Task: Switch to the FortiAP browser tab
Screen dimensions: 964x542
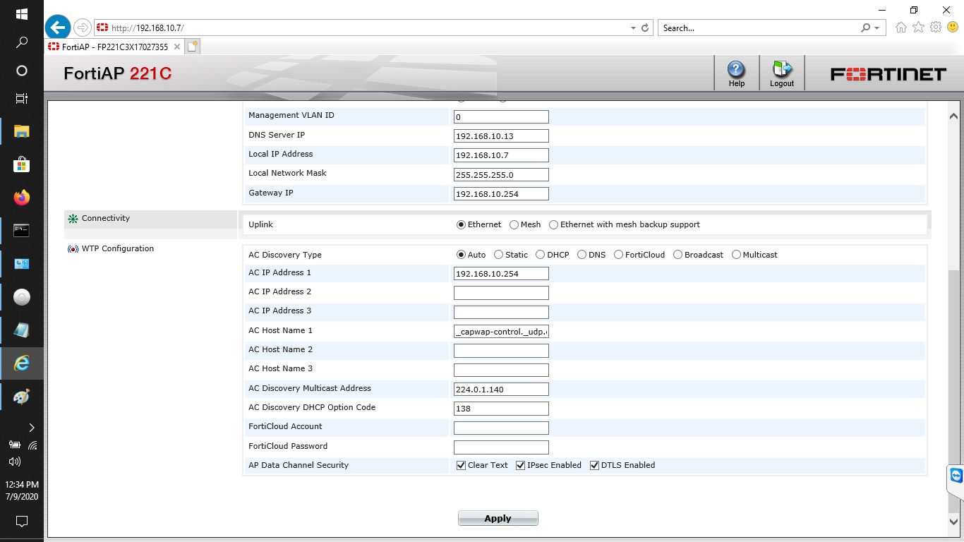Action: pos(113,47)
